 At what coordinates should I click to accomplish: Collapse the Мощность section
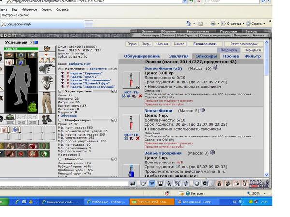tap(60, 159)
